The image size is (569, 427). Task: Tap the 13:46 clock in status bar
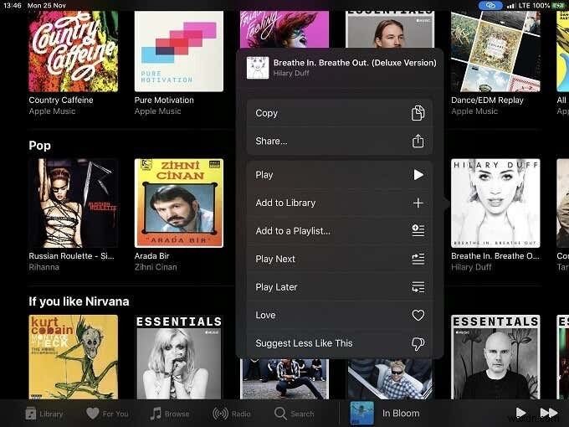coord(13,6)
